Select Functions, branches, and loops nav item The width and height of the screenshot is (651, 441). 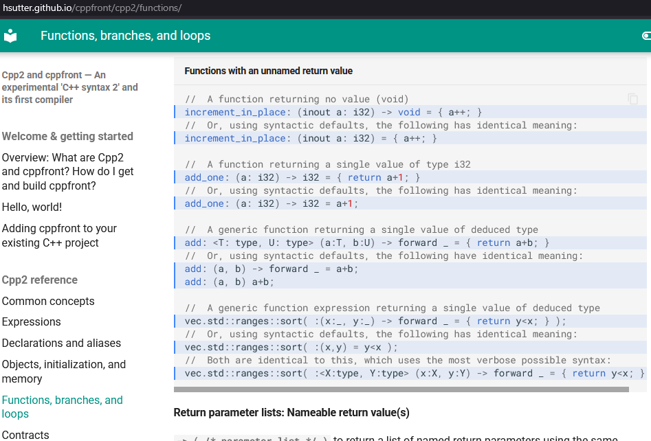pyautogui.click(x=63, y=407)
